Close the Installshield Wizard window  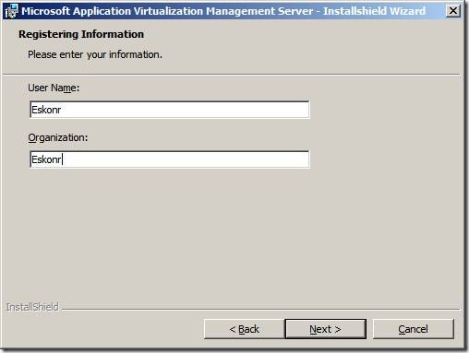(453, 11)
